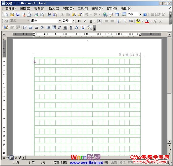Screen dimensions: 173x166
Task: Click the printer icon to print
Action: 36,15
